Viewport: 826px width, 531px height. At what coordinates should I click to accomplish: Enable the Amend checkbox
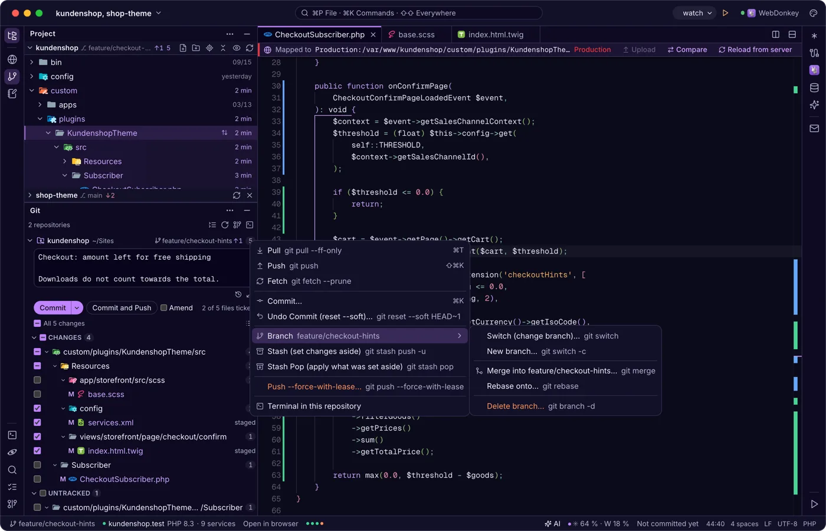[x=164, y=307]
